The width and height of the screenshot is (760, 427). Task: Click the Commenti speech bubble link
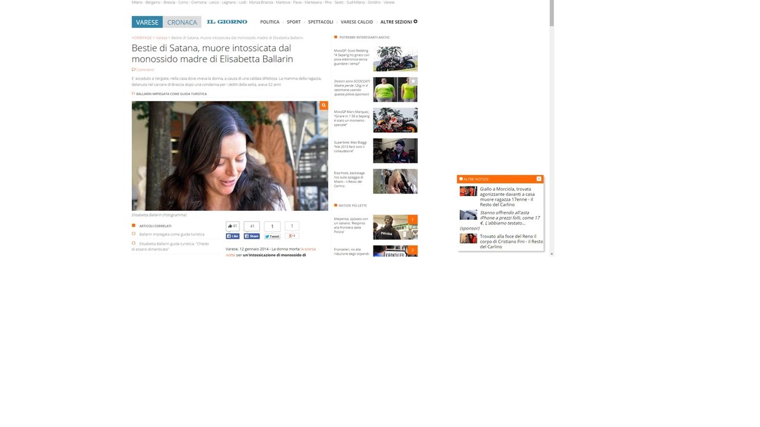[142, 69]
